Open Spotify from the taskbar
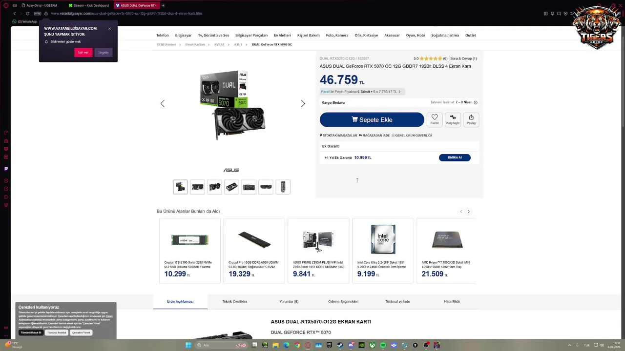 383,345
